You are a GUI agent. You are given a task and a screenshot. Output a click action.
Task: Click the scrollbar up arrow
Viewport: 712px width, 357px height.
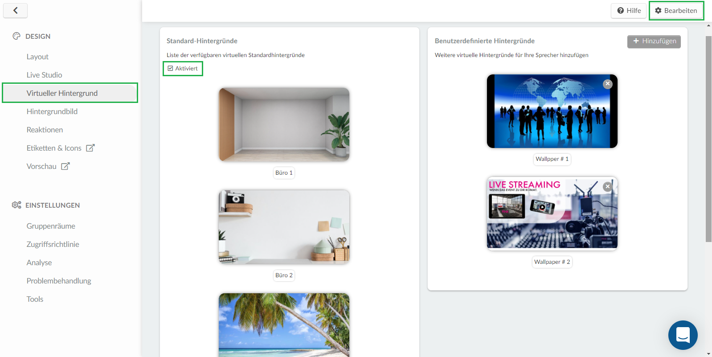(708, 25)
